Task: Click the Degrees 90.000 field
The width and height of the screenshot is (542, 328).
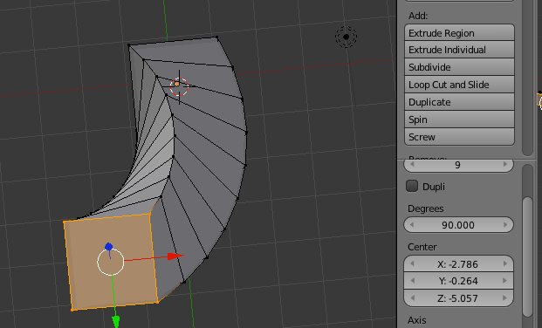Action: pos(458,225)
